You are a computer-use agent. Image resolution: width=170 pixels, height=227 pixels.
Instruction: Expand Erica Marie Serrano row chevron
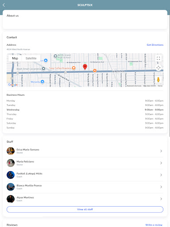[161, 151]
